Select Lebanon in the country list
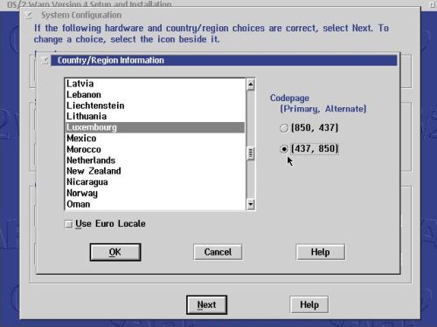 point(156,94)
